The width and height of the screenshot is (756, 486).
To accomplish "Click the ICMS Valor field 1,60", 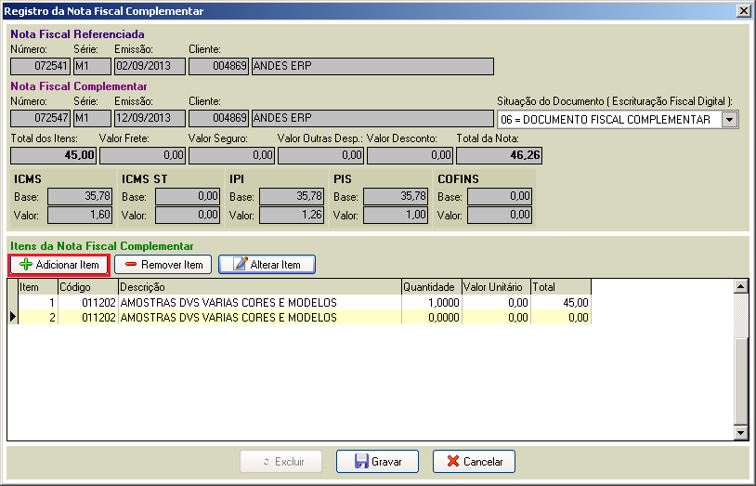I will pyautogui.click(x=80, y=216).
